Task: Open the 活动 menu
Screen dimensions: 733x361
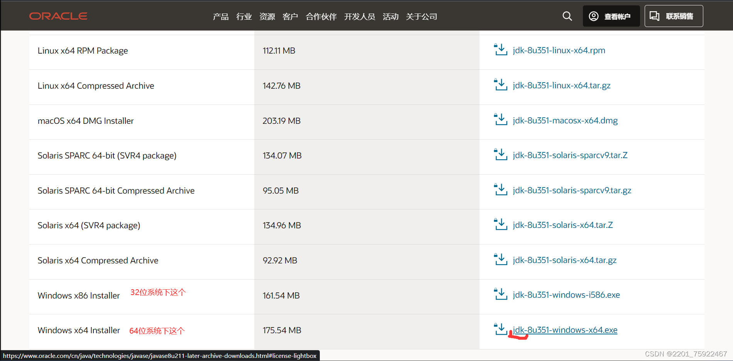Action: [390, 17]
